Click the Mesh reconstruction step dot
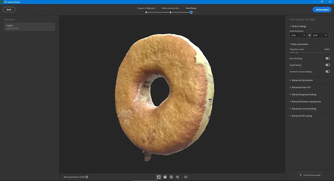The image size is (334, 181). click(x=170, y=12)
